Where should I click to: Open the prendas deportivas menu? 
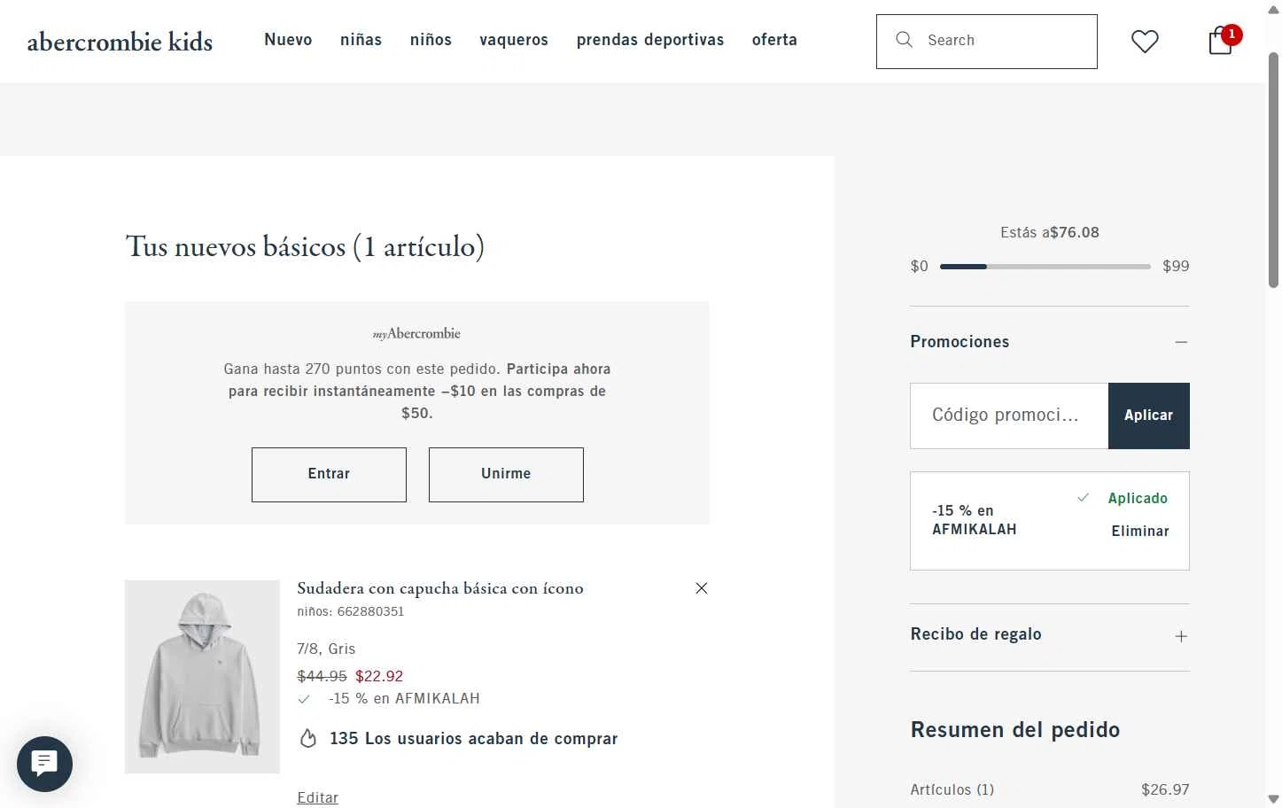(x=650, y=40)
